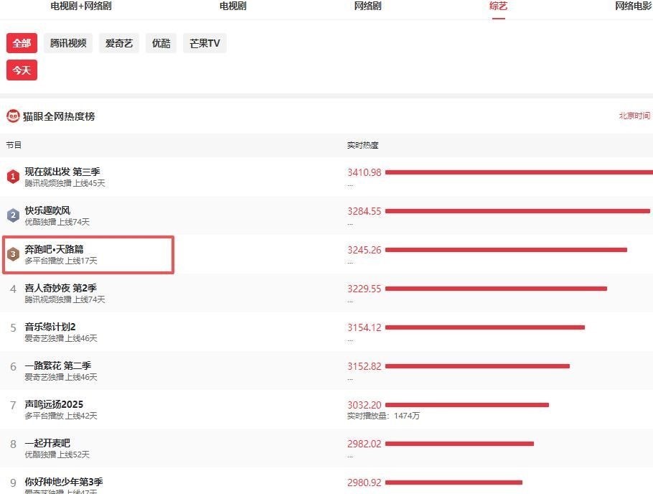Click the rank 3 bronze medal badge
The width and height of the screenshot is (653, 494).
tap(13, 254)
